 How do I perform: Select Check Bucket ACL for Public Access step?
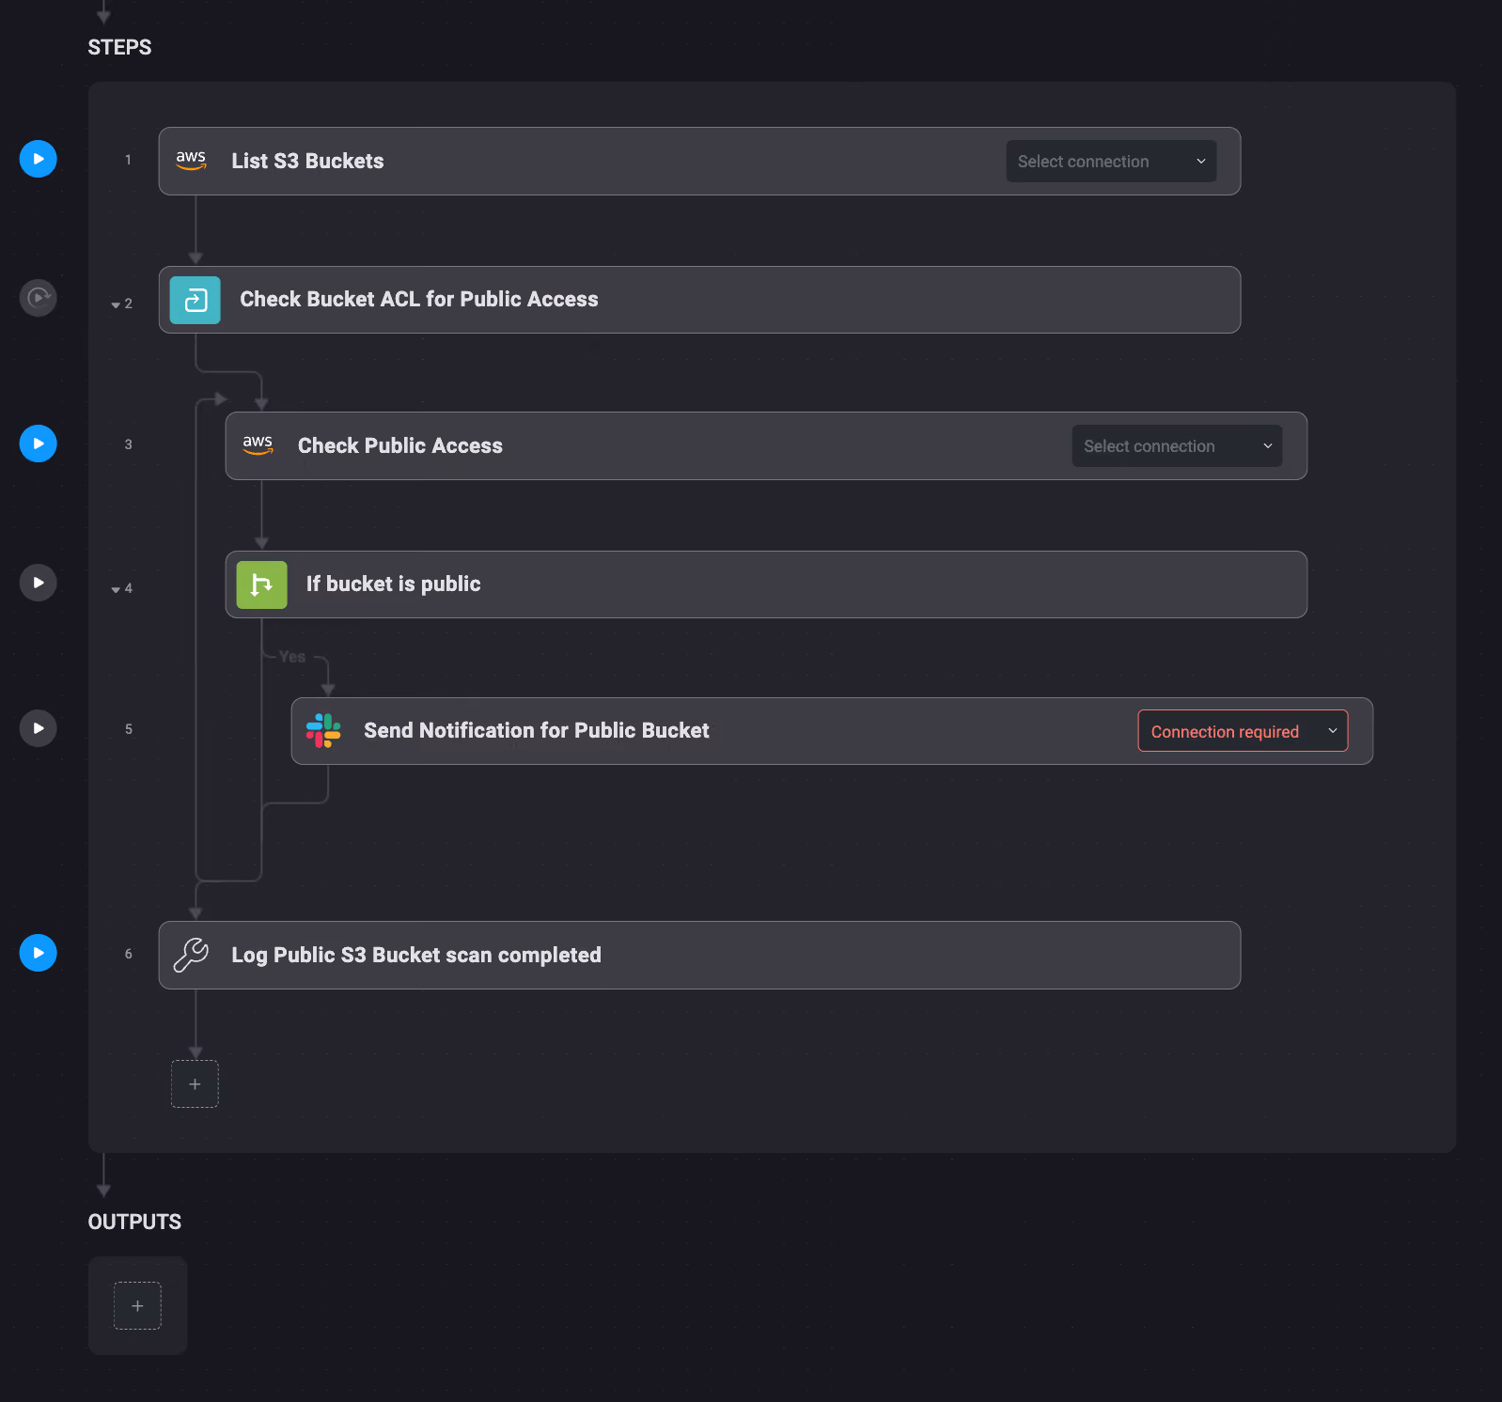click(x=699, y=300)
